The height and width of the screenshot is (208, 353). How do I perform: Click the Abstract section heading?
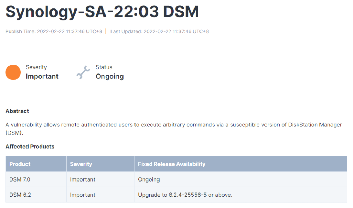17,111
